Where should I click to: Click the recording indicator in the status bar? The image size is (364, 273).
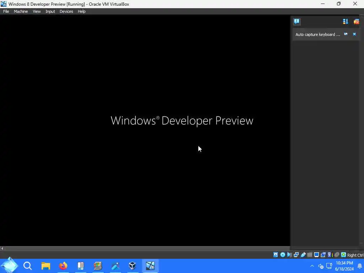323,255
